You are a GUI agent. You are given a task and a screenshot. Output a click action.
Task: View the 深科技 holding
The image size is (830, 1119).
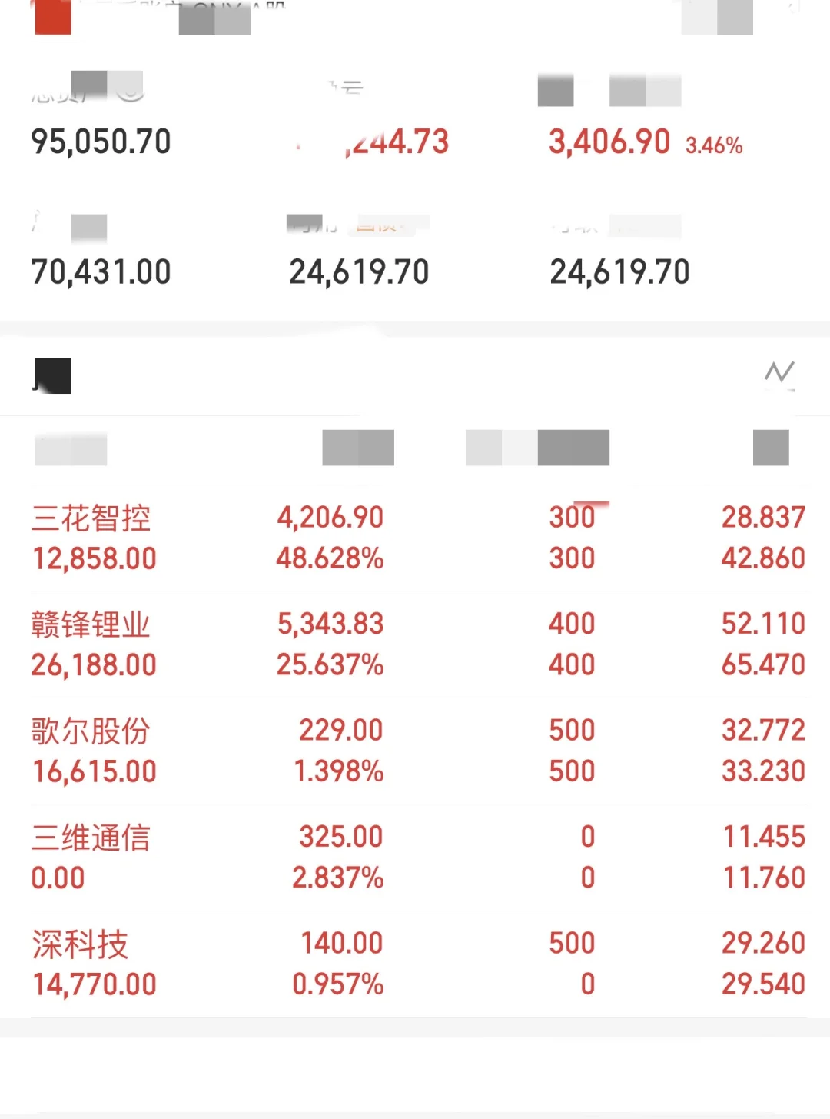(80, 944)
